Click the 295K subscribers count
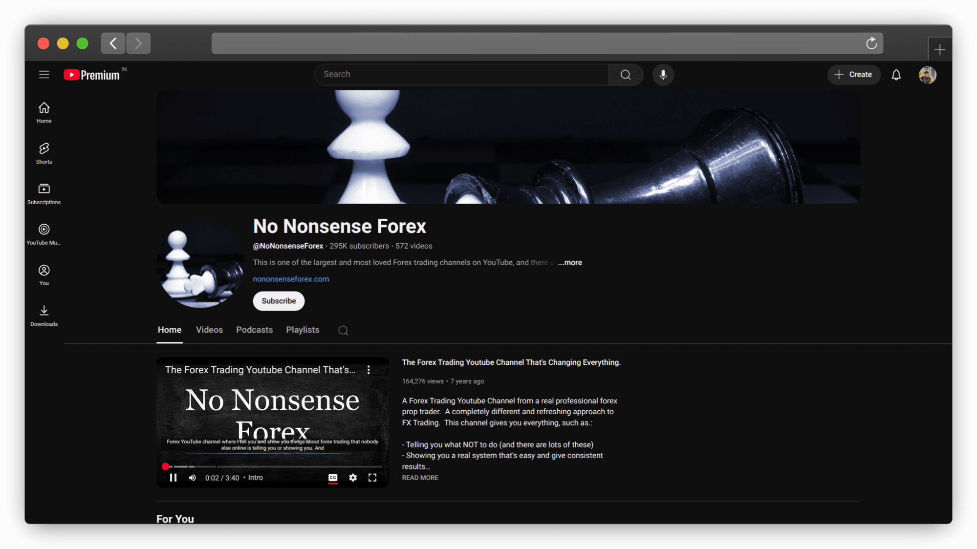Image resolution: width=977 pixels, height=549 pixels. point(359,246)
